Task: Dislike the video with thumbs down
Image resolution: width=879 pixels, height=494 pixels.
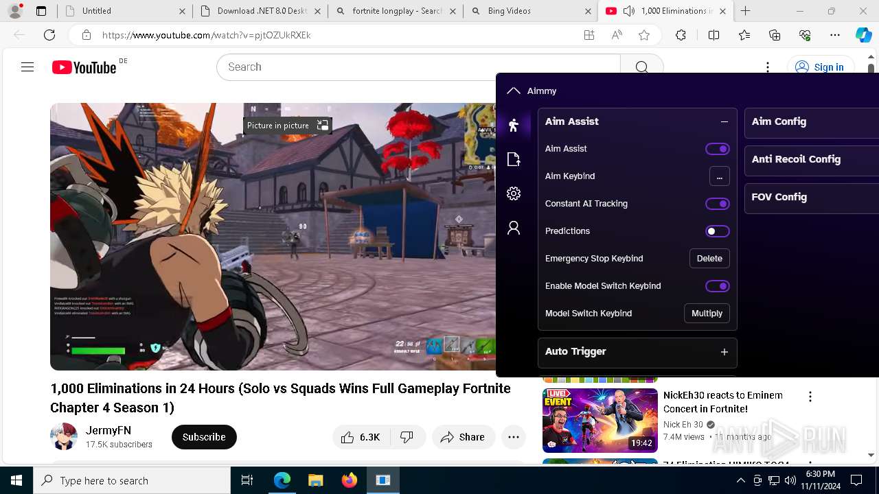Action: coord(407,437)
